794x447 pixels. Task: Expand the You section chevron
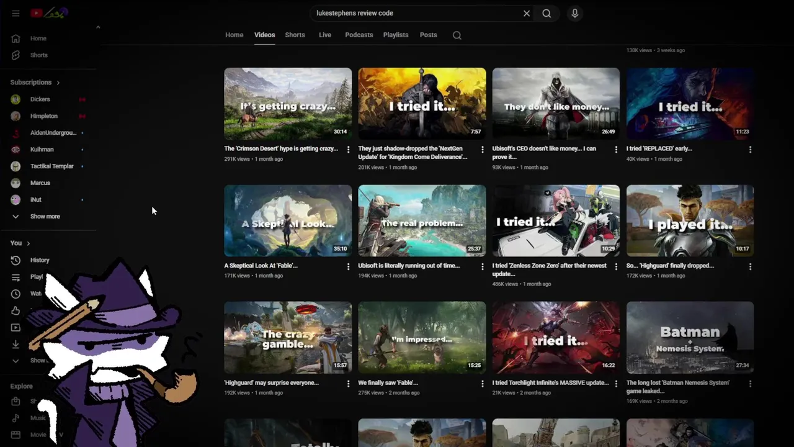(29, 243)
